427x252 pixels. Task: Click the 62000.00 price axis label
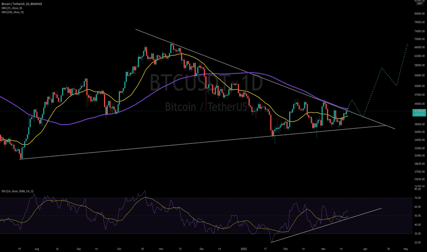[x=419, y=56]
